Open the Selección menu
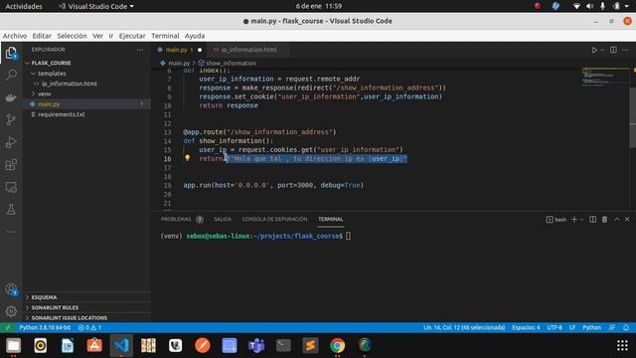The width and height of the screenshot is (636, 358). pos(72,36)
